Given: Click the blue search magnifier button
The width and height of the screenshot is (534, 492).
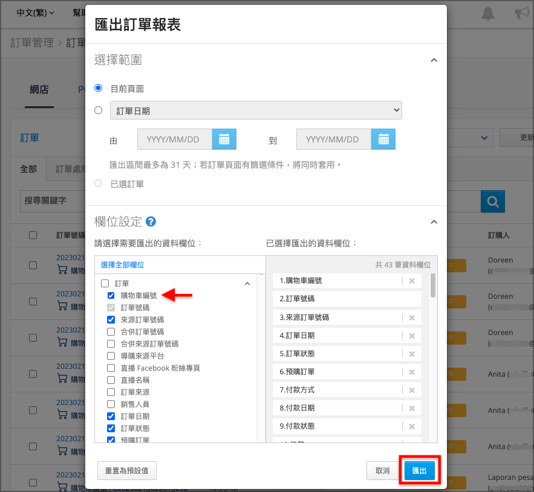Looking at the screenshot, I should (x=492, y=201).
